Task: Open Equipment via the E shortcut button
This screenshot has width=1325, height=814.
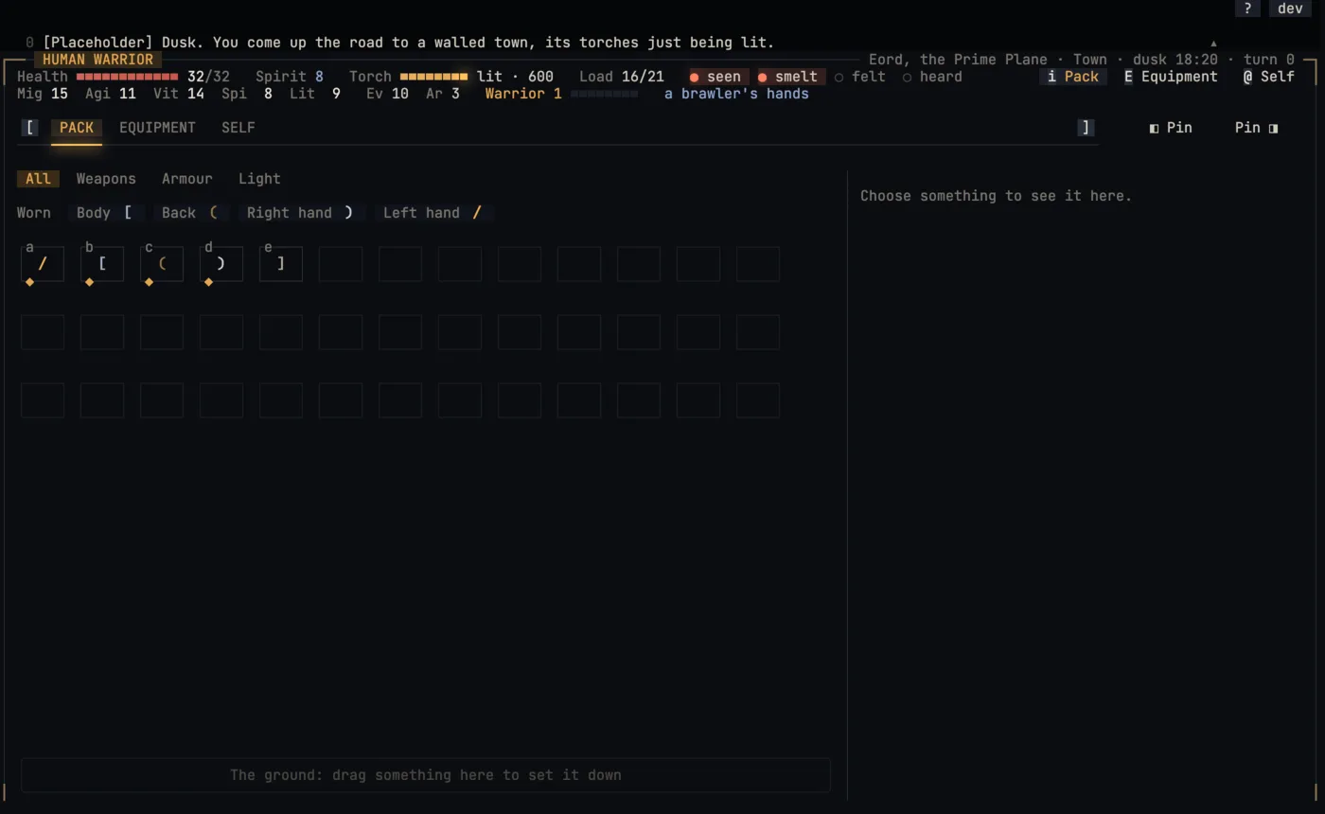Action: 1171,77
